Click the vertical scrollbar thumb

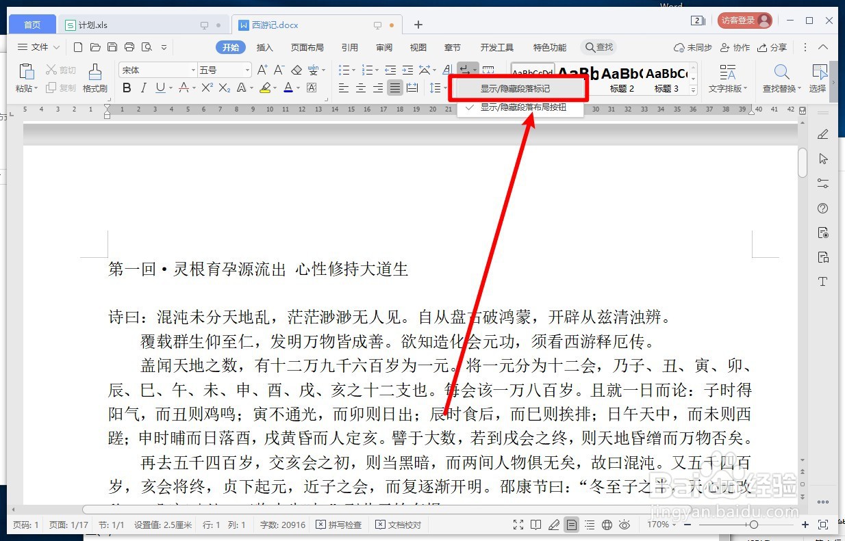pos(801,163)
